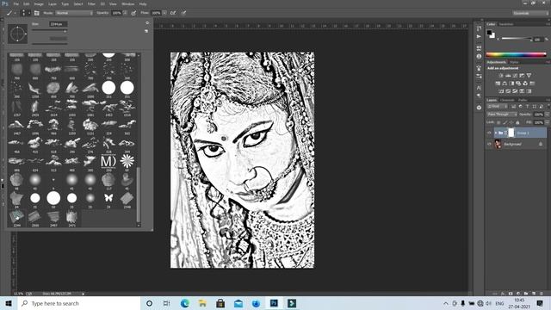Click Delete layer trash icon
This screenshot has width=551, height=310.
(542, 294)
